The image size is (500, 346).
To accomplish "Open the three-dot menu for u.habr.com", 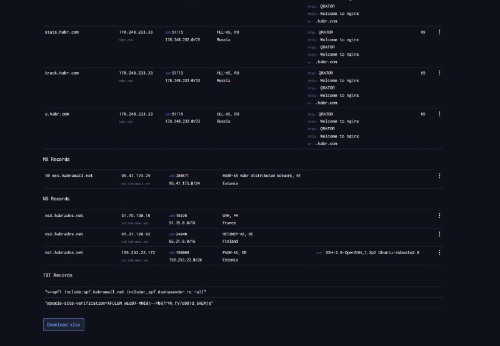I will point(439,114).
